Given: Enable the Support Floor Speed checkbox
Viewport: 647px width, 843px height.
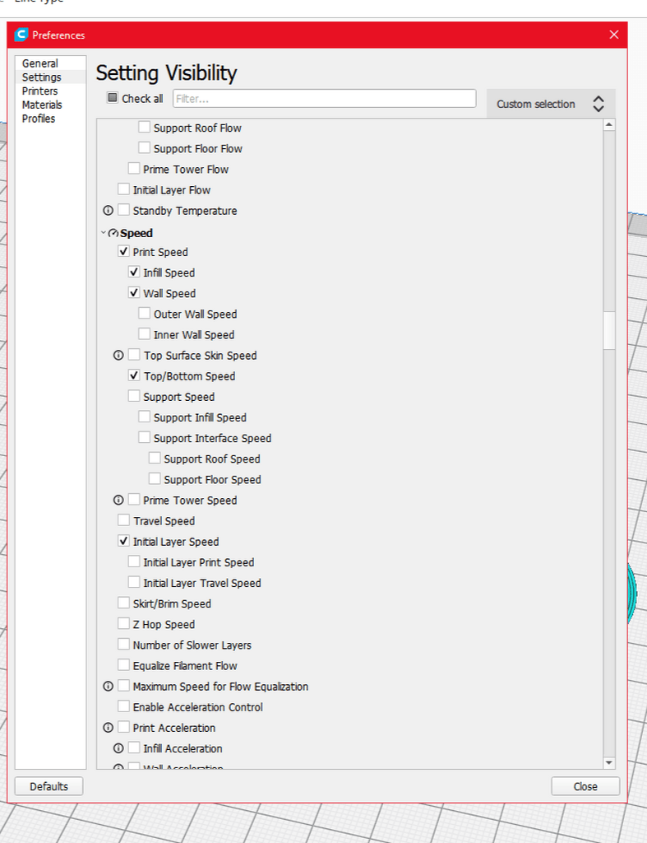Looking at the screenshot, I should 155,478.
